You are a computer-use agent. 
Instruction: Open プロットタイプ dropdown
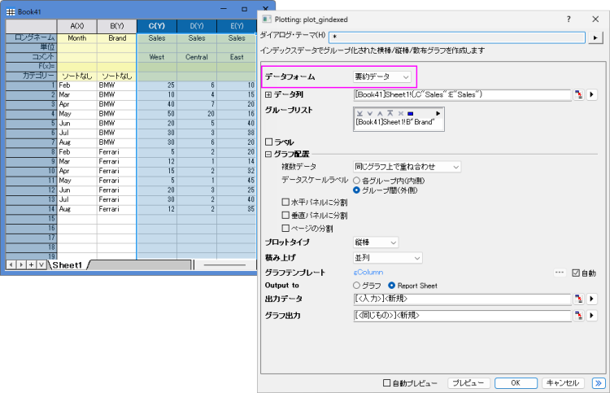[x=376, y=242]
